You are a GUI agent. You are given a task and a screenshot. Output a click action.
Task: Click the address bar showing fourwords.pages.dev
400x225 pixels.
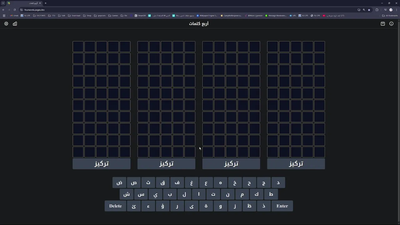coord(187,10)
